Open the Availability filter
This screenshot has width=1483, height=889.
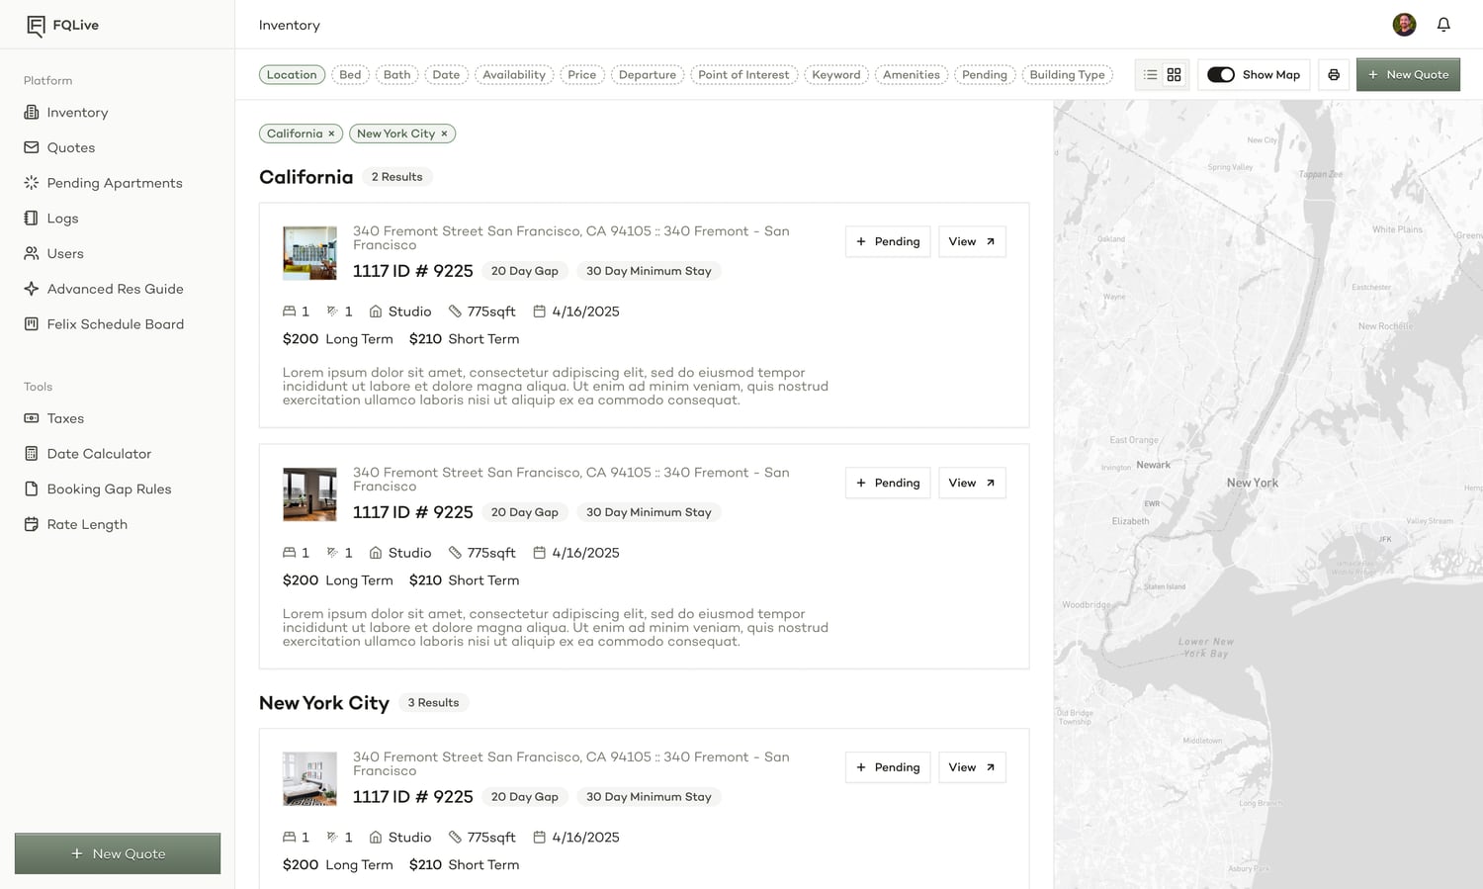pyautogui.click(x=514, y=75)
